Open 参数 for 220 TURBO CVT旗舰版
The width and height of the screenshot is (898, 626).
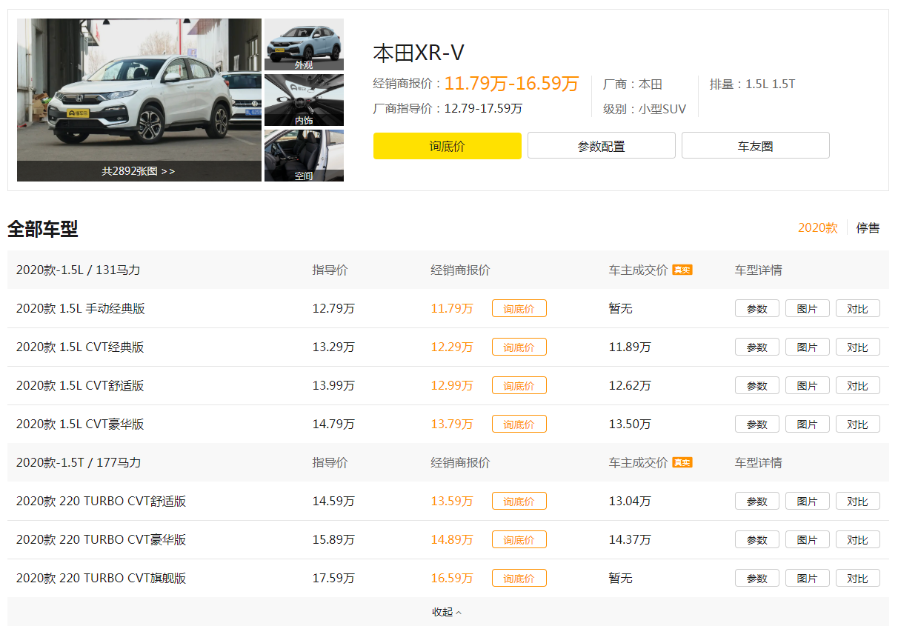pos(757,578)
